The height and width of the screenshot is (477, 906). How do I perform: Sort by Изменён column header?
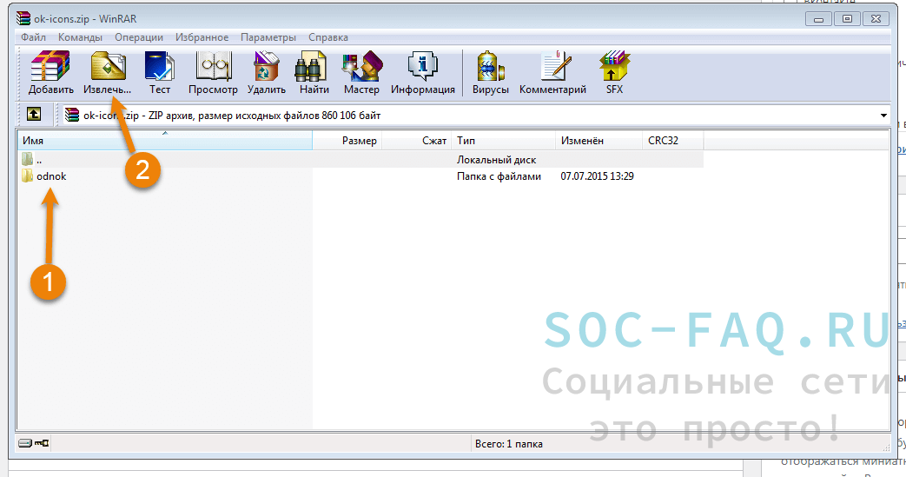click(x=598, y=141)
